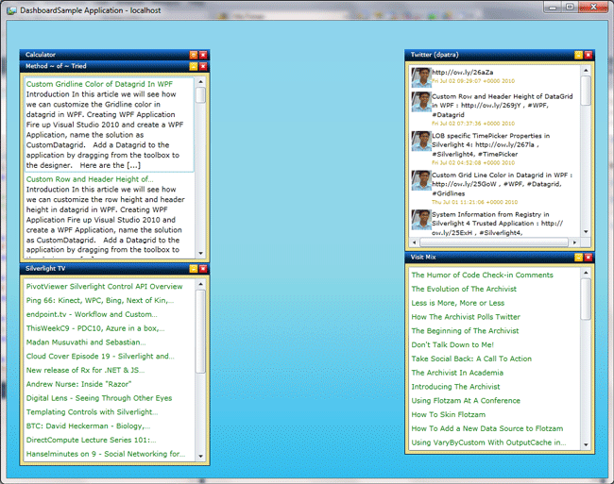Open The Beginning of The Archivist
Viewport: 614px width, 484px height.
tap(465, 331)
